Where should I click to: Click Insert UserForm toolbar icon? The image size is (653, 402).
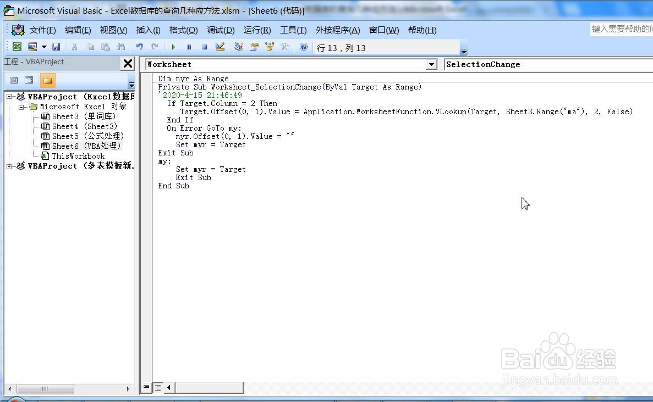32,47
